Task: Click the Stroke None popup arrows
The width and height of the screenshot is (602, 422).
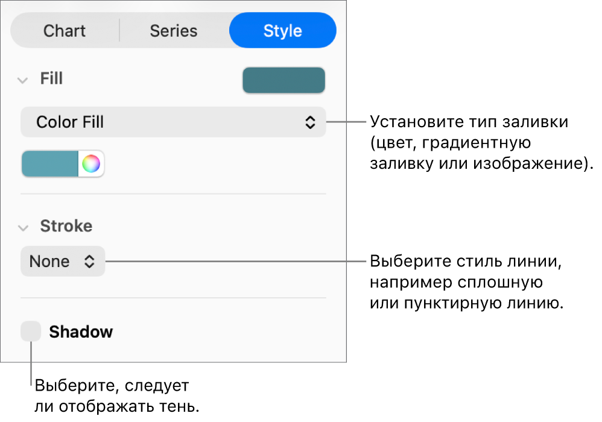Action: point(89,262)
